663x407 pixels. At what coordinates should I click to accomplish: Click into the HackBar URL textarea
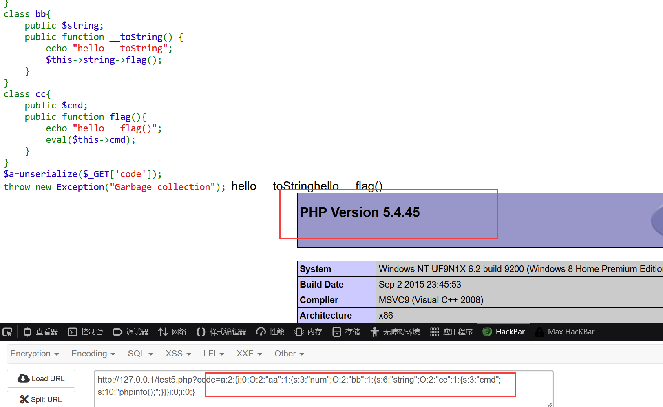pos(323,389)
